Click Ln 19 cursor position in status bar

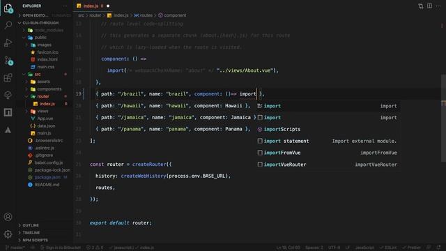point(288,248)
